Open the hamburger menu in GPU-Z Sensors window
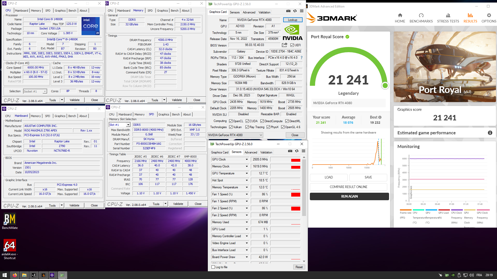The image size is (497, 279). coord(303,151)
